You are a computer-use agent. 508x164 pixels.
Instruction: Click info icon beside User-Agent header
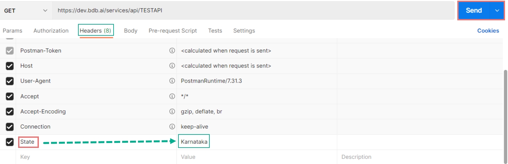pyautogui.click(x=172, y=81)
